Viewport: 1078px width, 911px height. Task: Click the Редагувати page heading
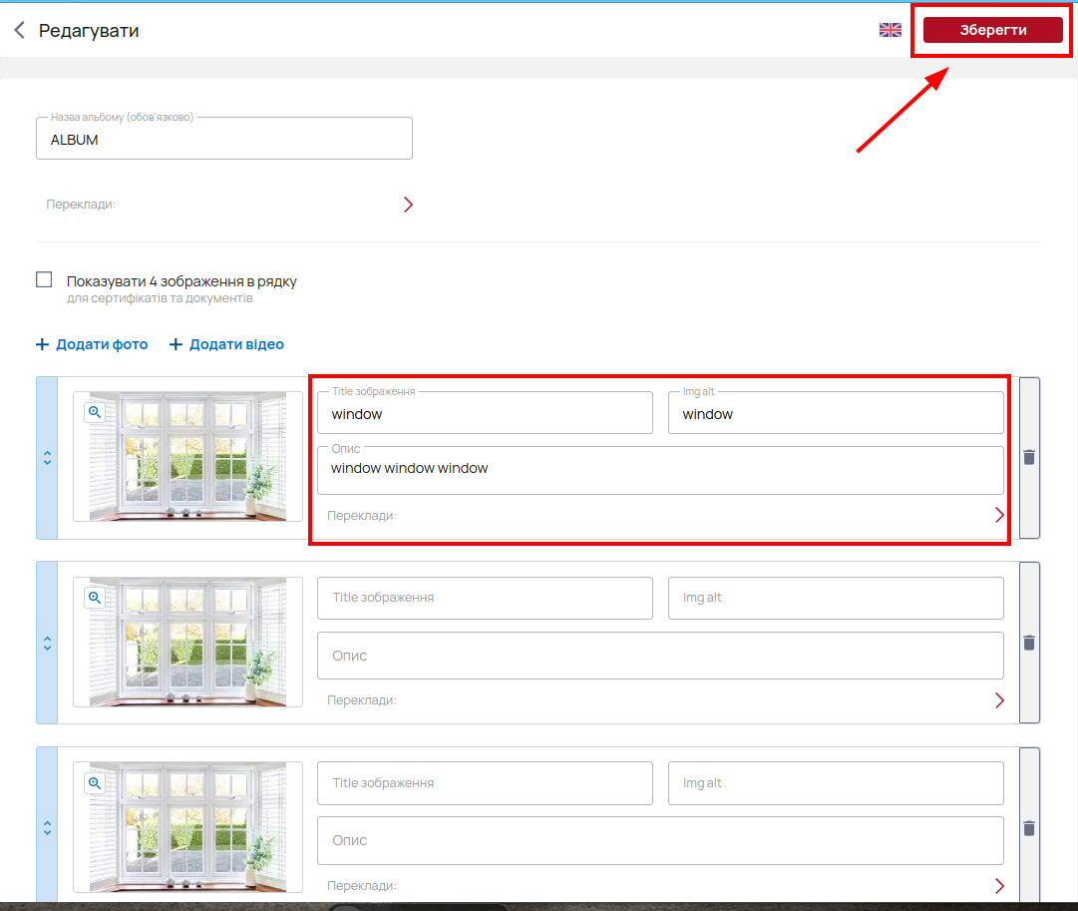[89, 31]
